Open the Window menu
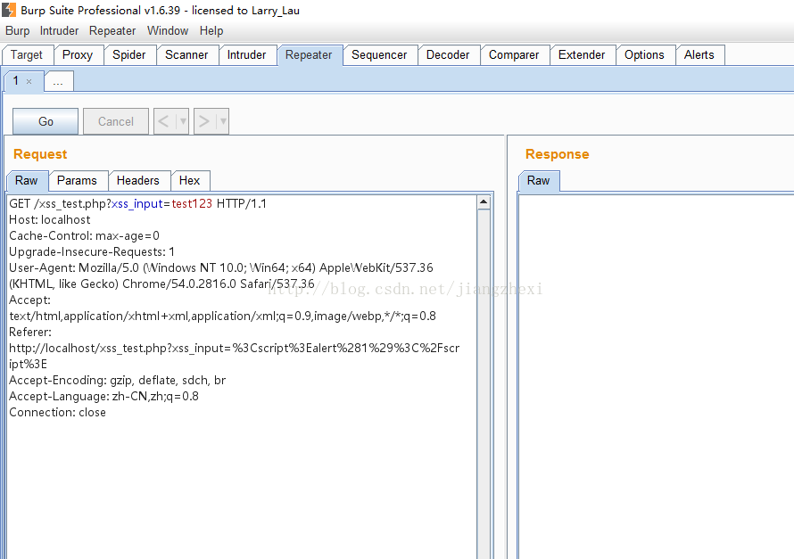The height and width of the screenshot is (559, 794). click(x=168, y=31)
